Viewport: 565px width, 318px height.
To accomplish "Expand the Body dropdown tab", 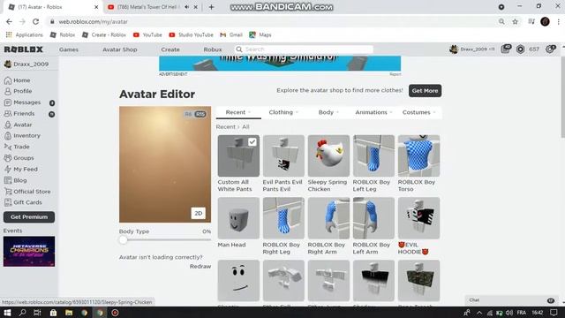I will (x=328, y=112).
